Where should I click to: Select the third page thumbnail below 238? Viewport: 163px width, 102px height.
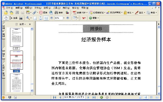17,83
